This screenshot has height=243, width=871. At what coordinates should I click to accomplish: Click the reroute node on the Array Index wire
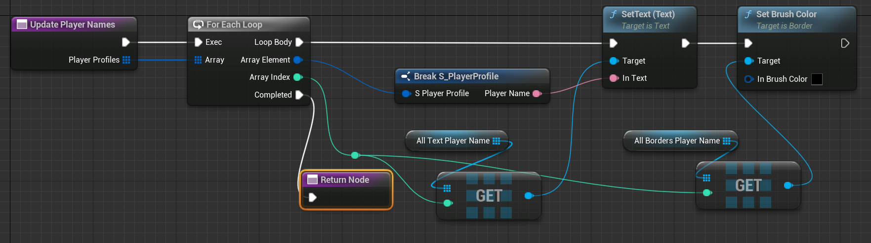355,155
